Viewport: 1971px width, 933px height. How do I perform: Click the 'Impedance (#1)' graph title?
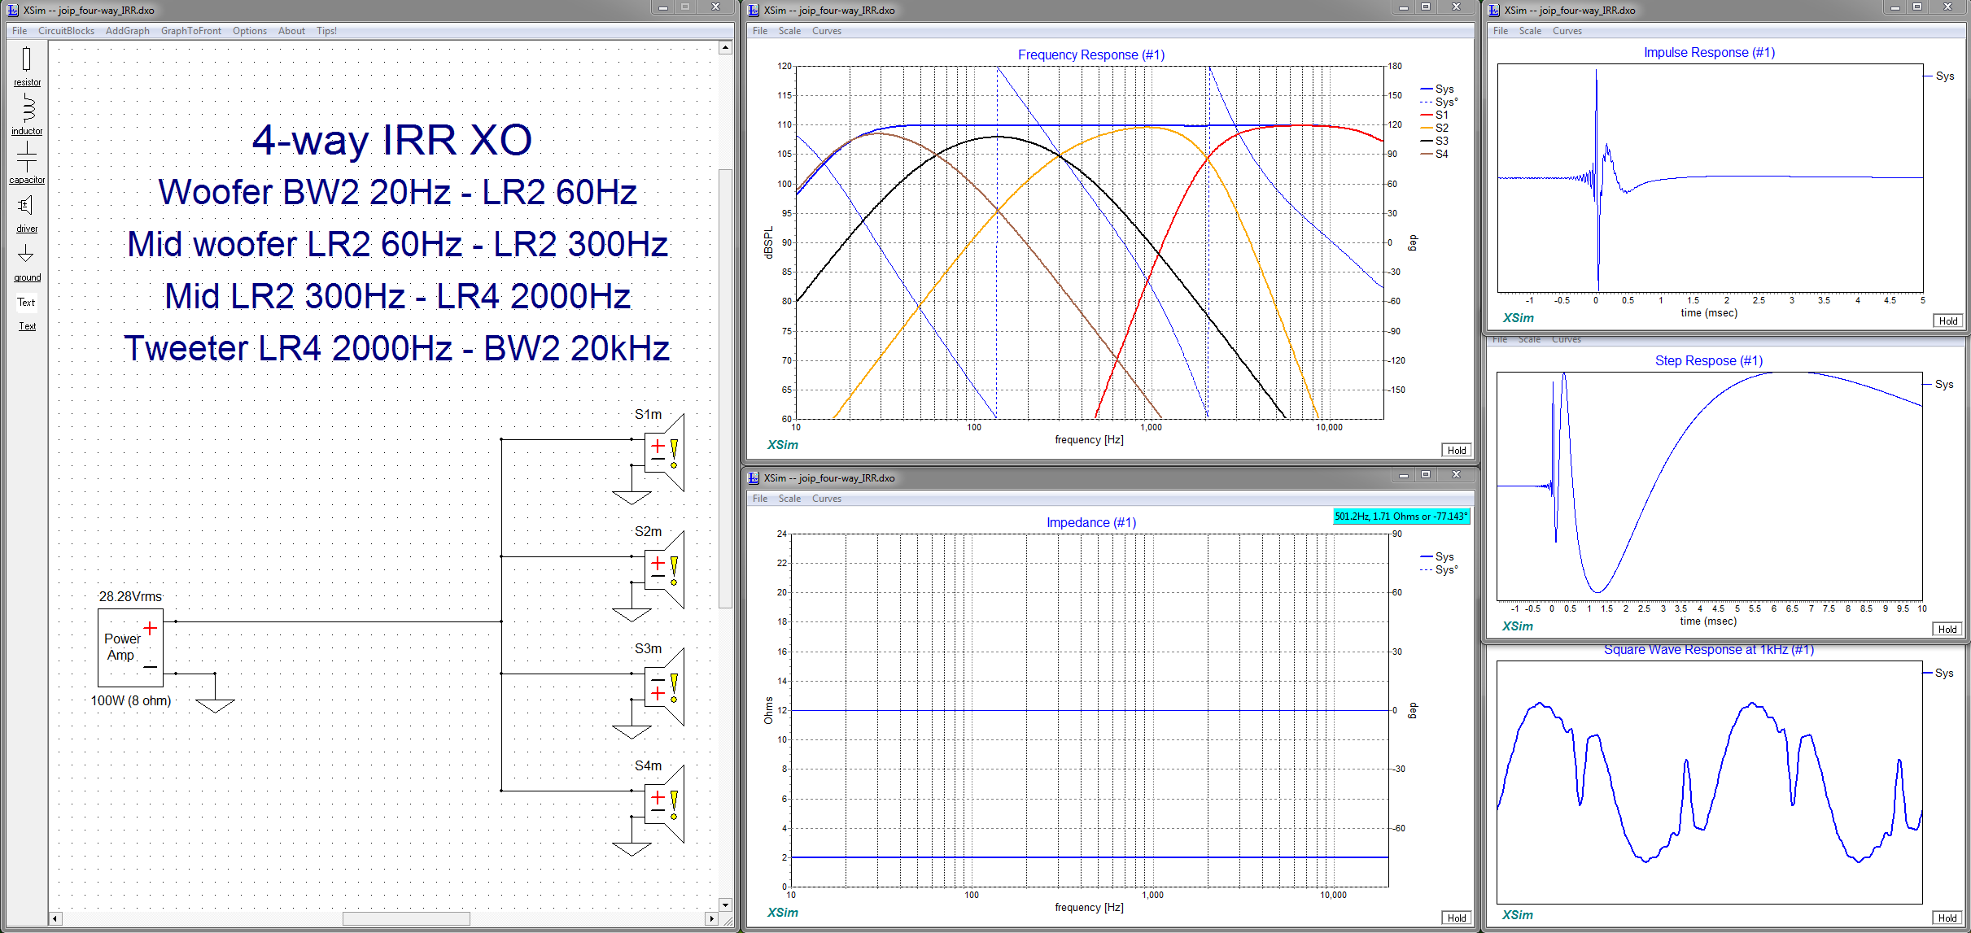1091,522
